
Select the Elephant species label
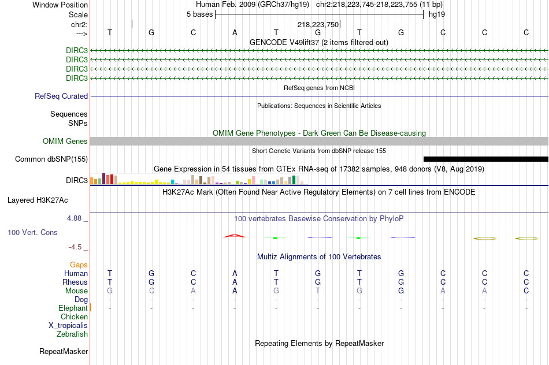[x=73, y=308]
